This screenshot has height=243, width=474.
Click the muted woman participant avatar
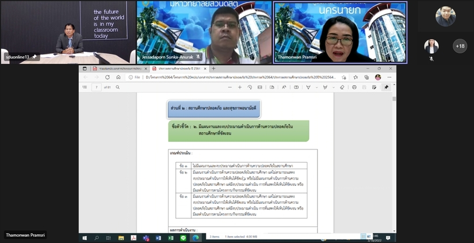pyautogui.click(x=431, y=47)
